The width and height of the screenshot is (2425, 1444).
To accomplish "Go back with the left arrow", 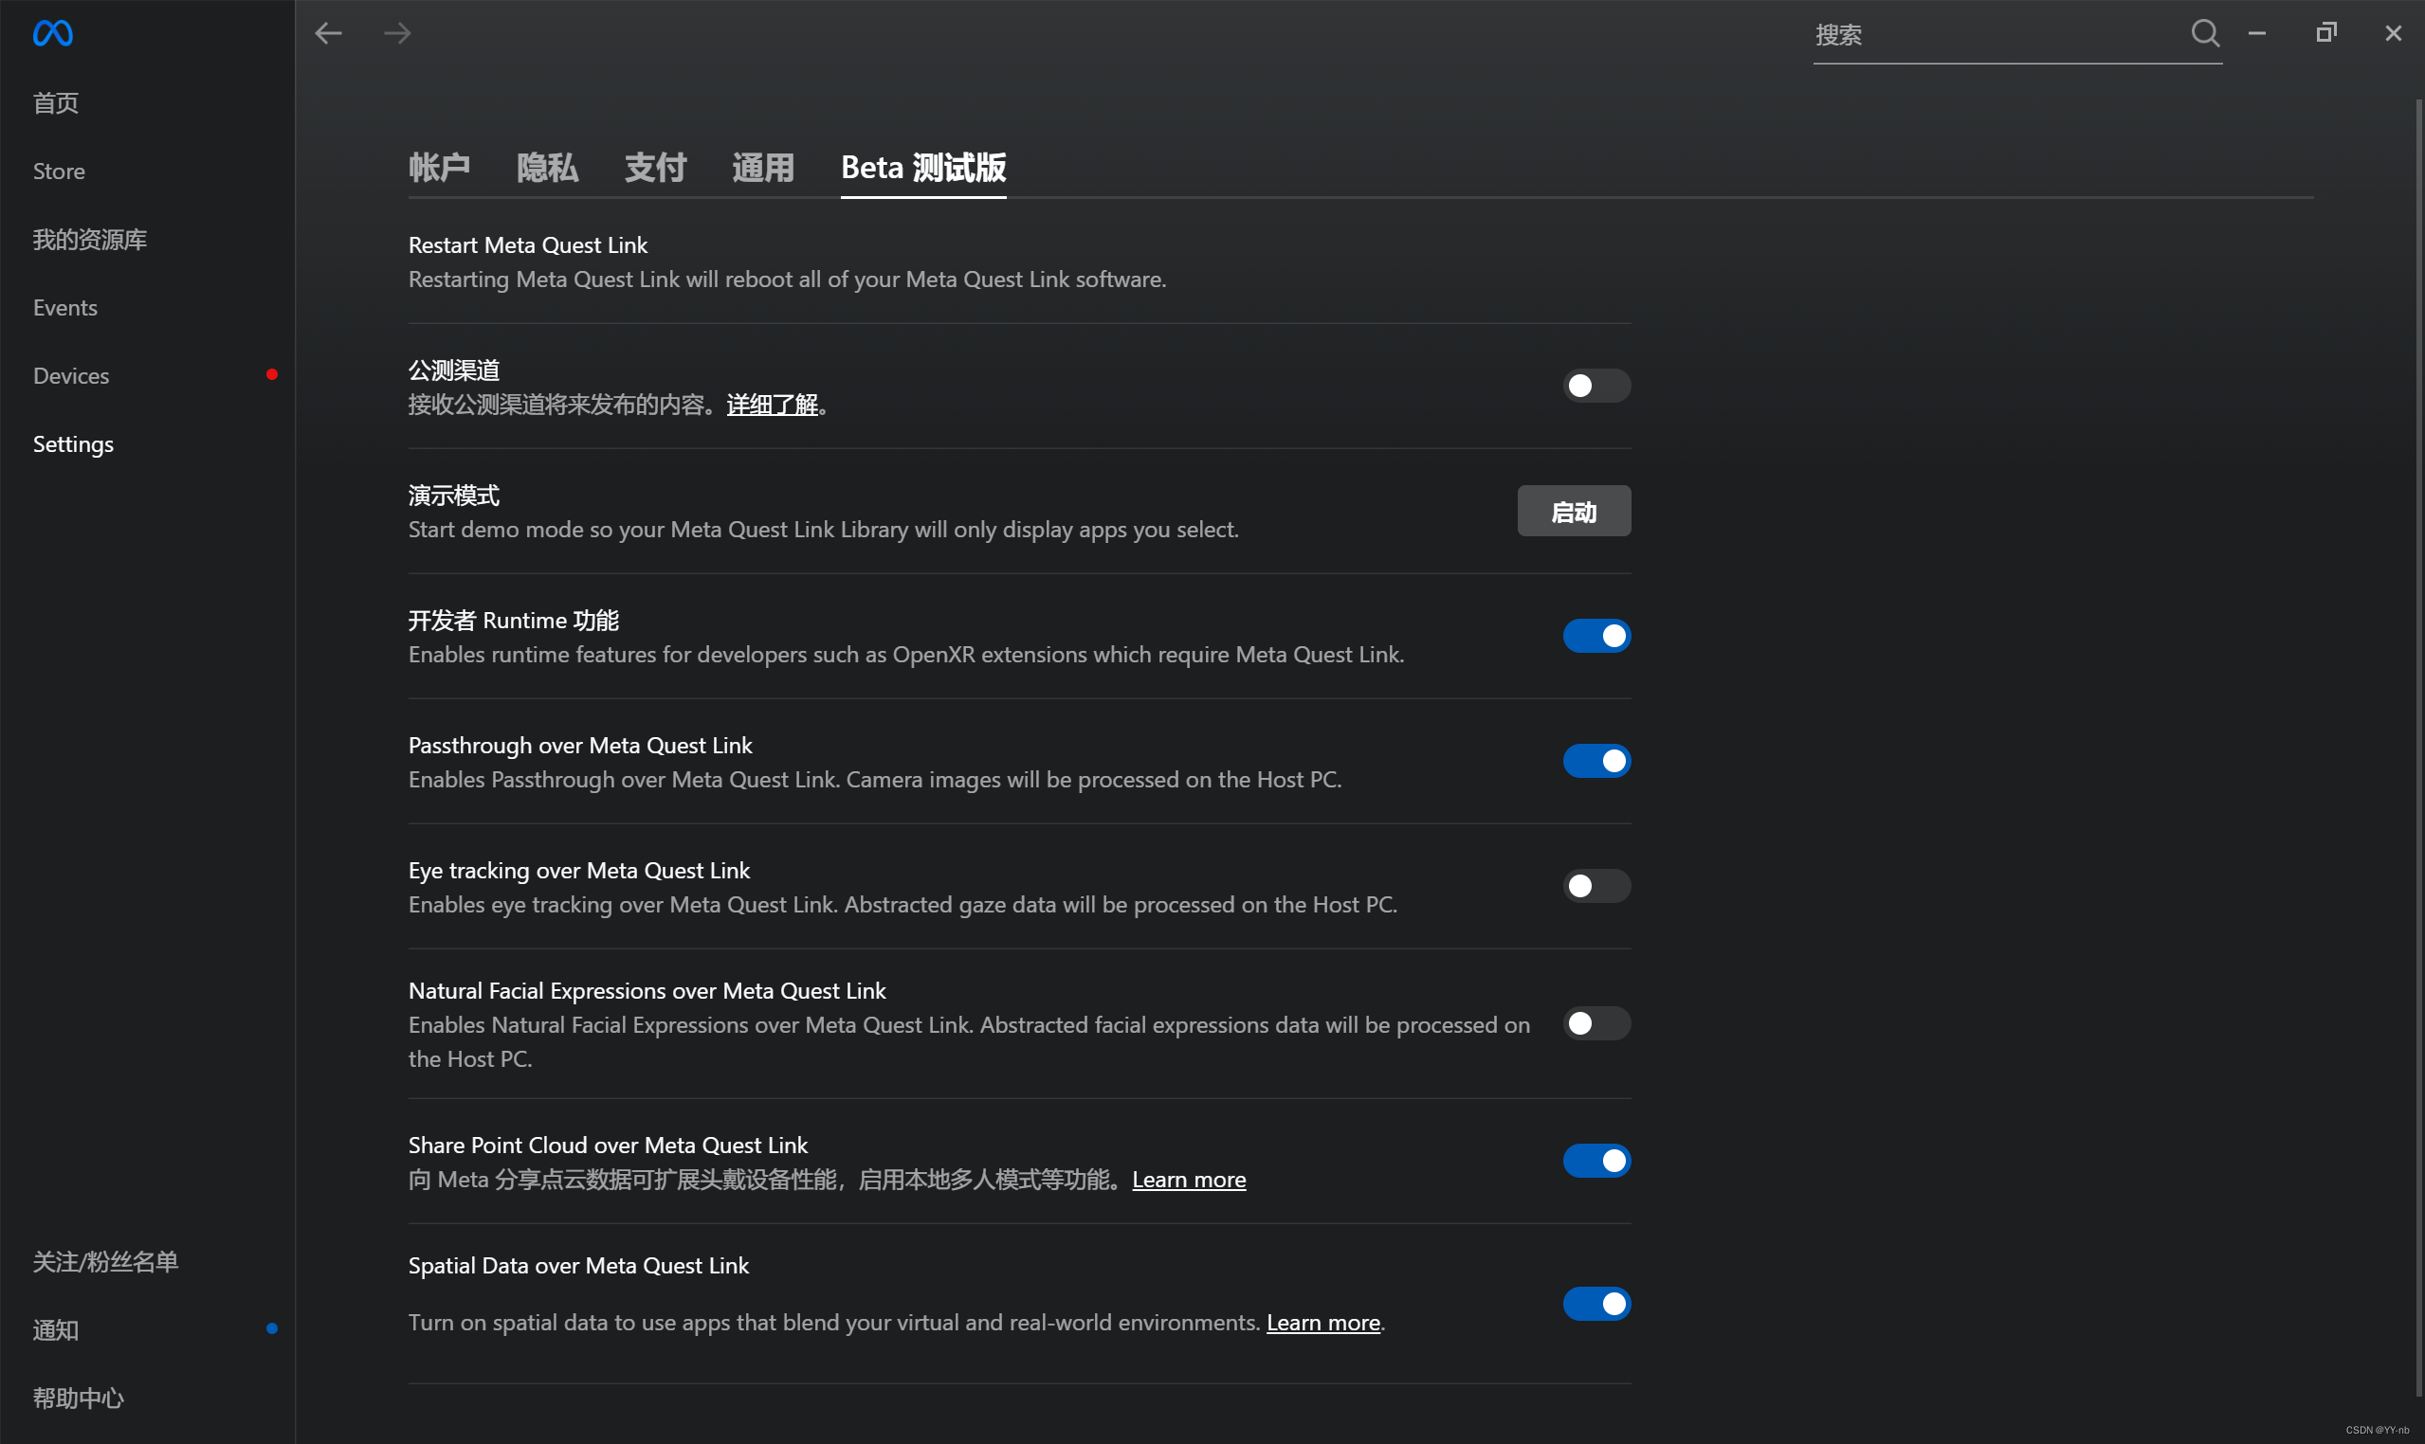I will pos(329,34).
